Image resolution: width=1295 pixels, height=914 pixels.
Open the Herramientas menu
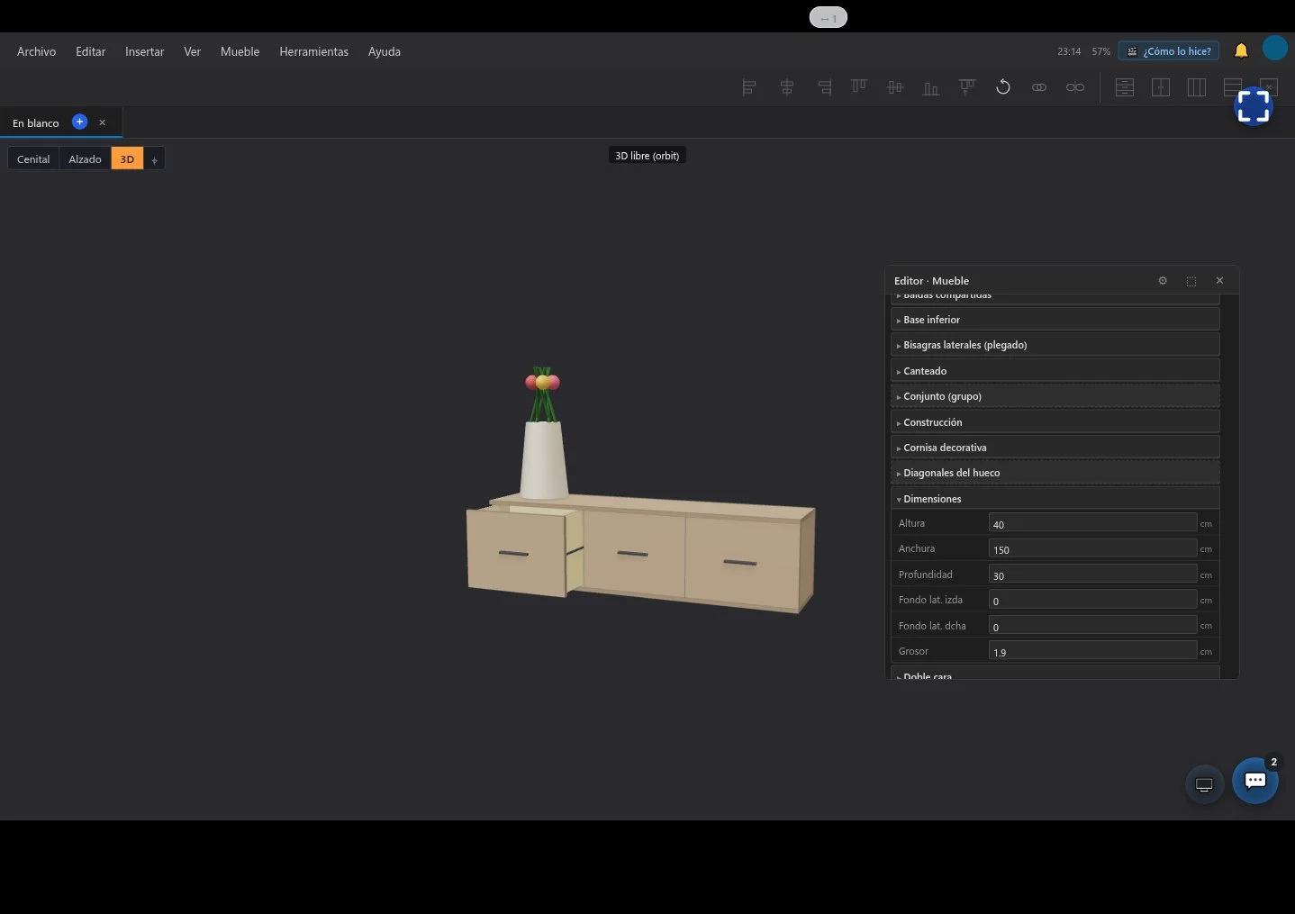(x=313, y=51)
